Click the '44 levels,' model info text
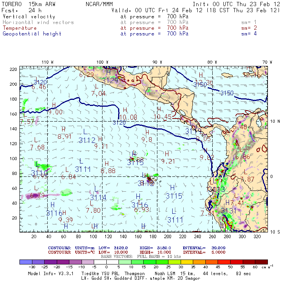Image resolution: width=282 pixels, height=282 pixels. coord(215,274)
